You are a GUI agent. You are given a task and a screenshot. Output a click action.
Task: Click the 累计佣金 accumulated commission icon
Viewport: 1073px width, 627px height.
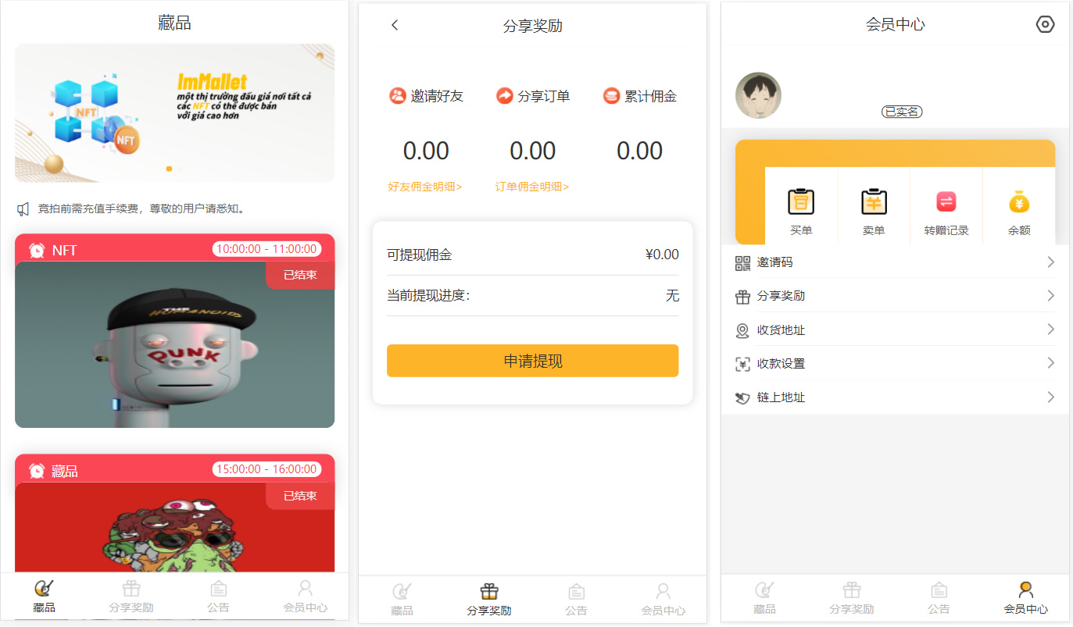[x=611, y=96]
